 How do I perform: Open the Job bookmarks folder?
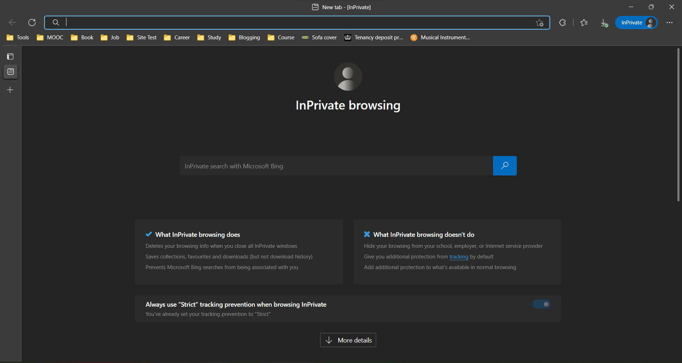pyautogui.click(x=110, y=37)
